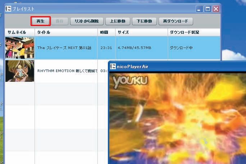Click the playlist window title icon
This screenshot has height=164, width=246.
[8, 9]
